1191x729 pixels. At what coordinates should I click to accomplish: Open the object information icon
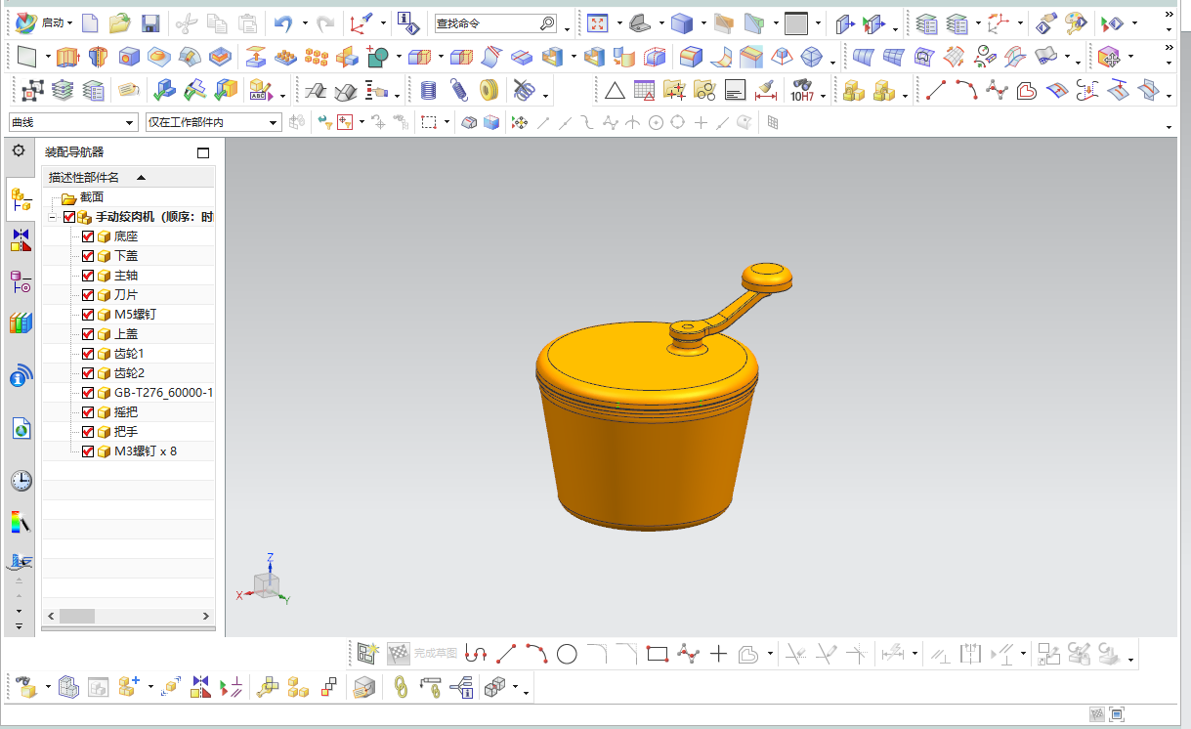[408, 22]
